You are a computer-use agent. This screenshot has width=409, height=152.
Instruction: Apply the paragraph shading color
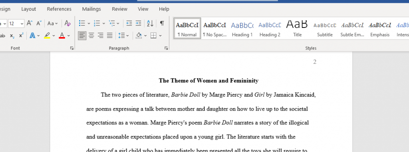click(139, 36)
